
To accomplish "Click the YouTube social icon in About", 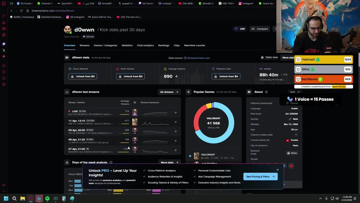I will coord(291,166).
